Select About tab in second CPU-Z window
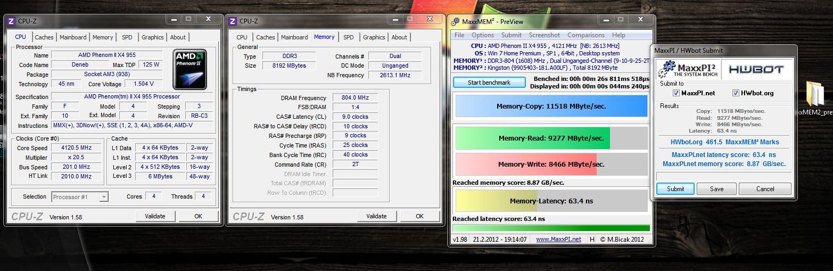Image resolution: width=833 pixels, height=271 pixels. tap(399, 37)
